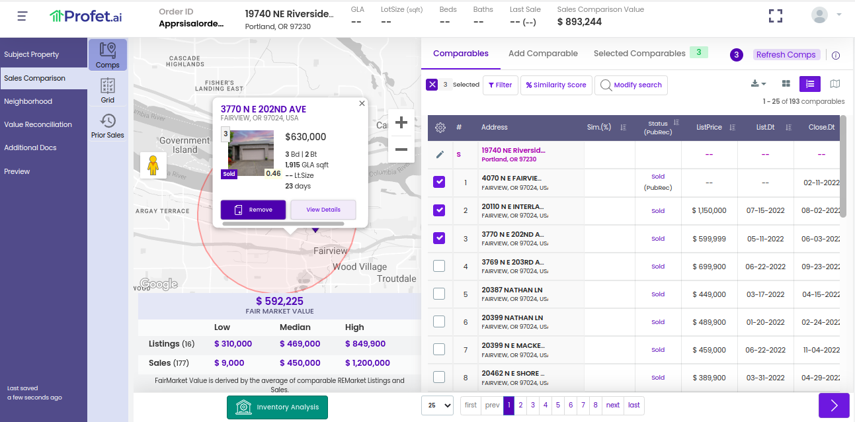
Task: Check comparable 3769 N E 203RD
Action: coord(439,266)
